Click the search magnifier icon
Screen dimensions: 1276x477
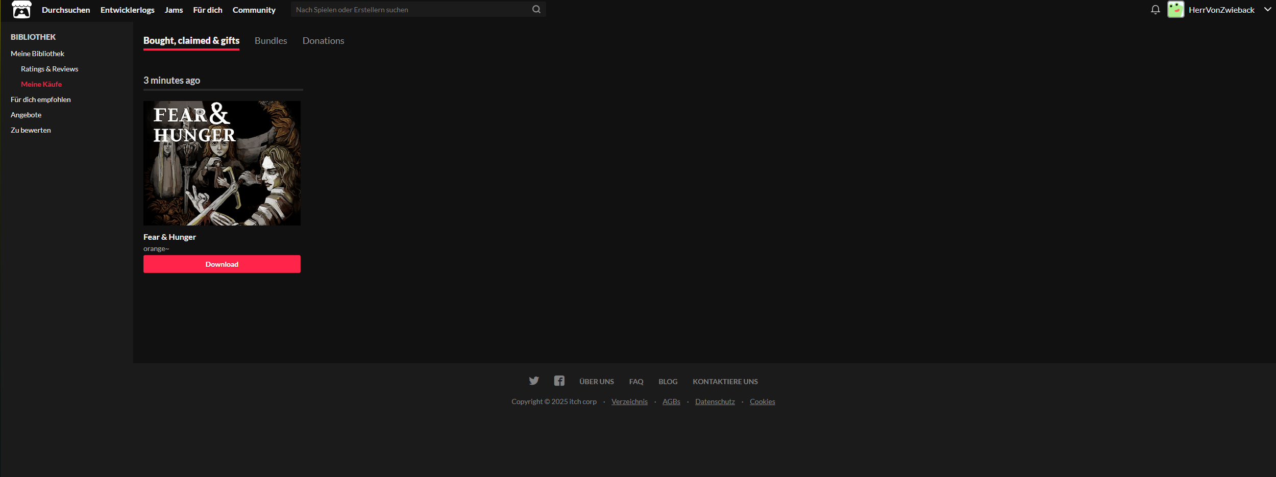point(536,9)
